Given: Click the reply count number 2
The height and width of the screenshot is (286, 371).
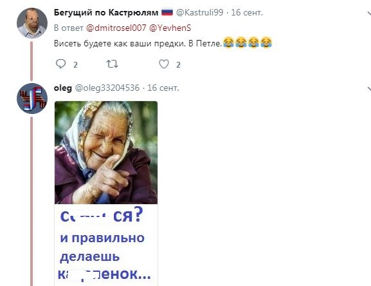Looking at the screenshot, I should pyautogui.click(x=75, y=64).
